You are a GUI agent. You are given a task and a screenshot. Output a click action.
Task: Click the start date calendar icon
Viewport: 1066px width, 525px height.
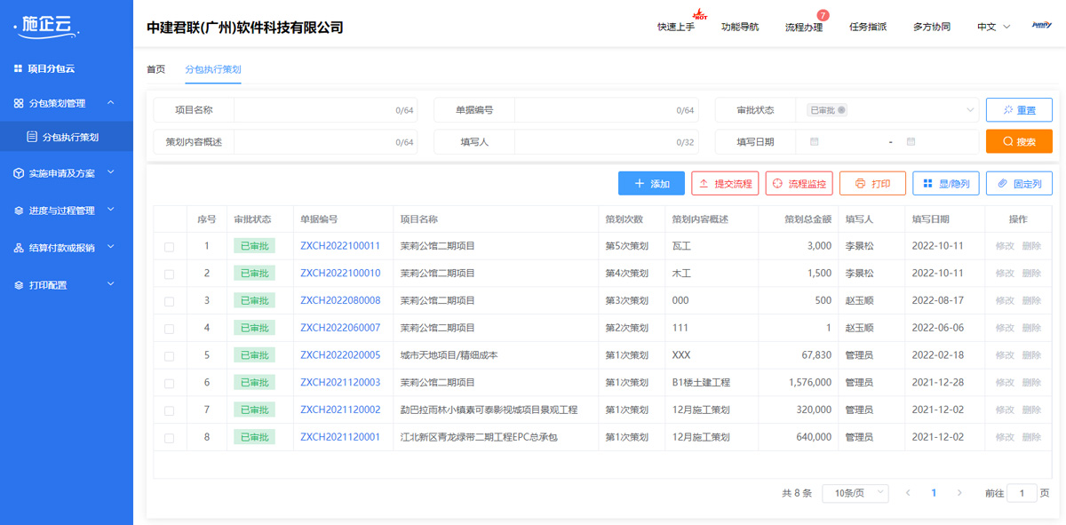(815, 141)
